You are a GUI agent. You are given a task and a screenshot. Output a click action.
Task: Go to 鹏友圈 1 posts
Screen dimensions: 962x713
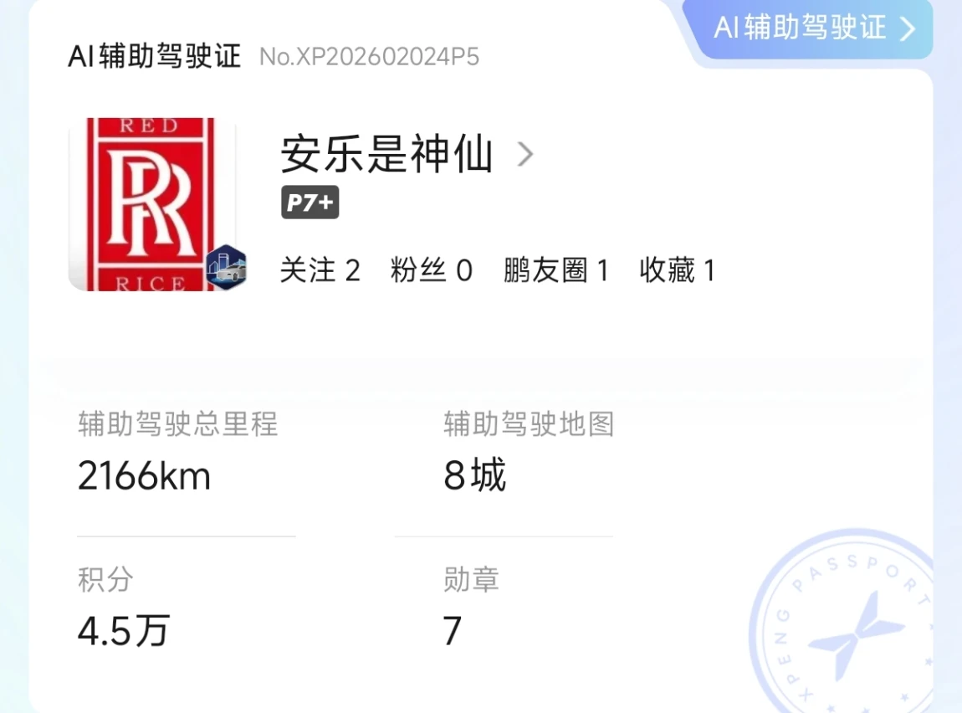click(555, 270)
